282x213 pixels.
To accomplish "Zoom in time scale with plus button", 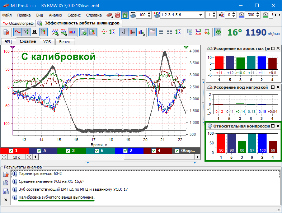I will click(x=29, y=157).
